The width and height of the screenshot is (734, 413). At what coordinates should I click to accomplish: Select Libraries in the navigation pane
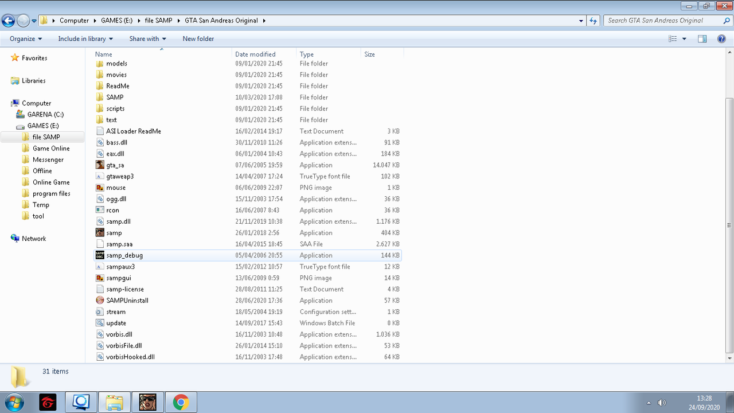[34, 81]
